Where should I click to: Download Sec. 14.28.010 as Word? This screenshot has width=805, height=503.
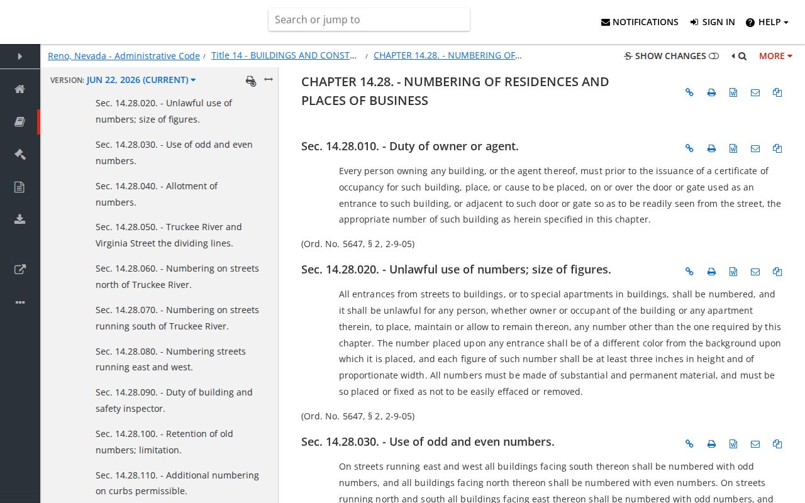point(733,148)
